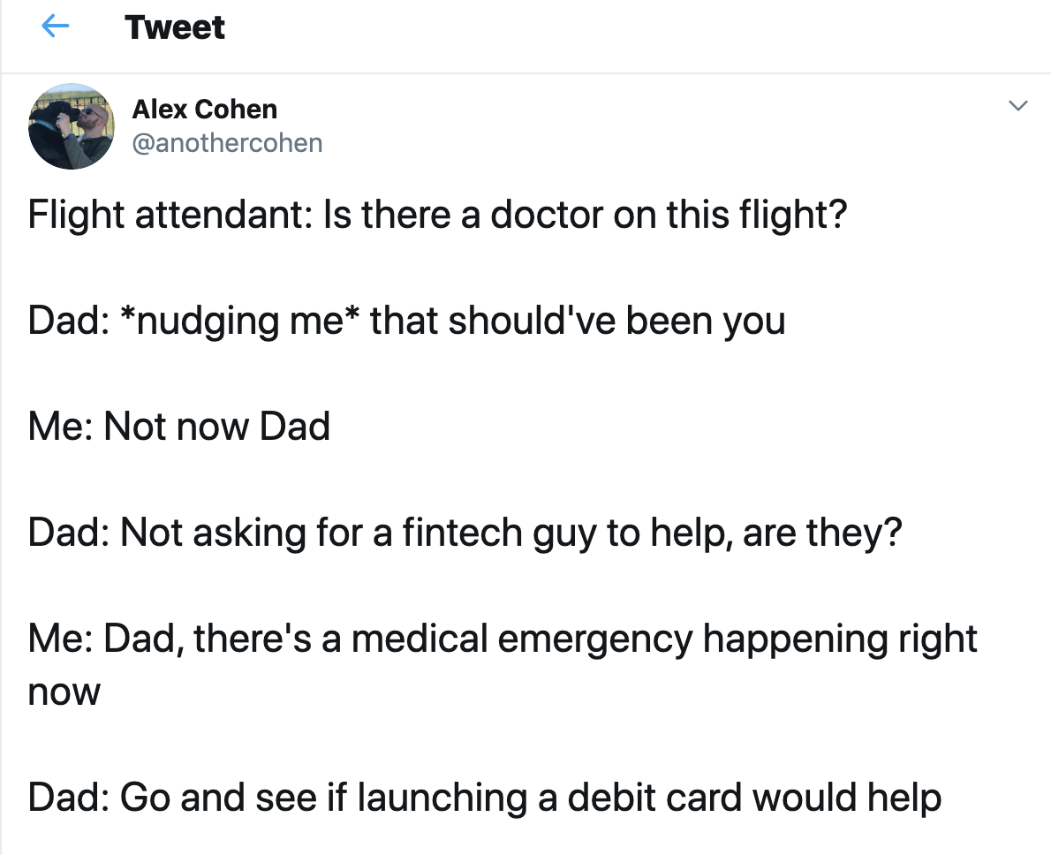Viewport: 1051px width, 855px height.
Task: Open the tweet options chevron menu
Action: coord(1018,106)
